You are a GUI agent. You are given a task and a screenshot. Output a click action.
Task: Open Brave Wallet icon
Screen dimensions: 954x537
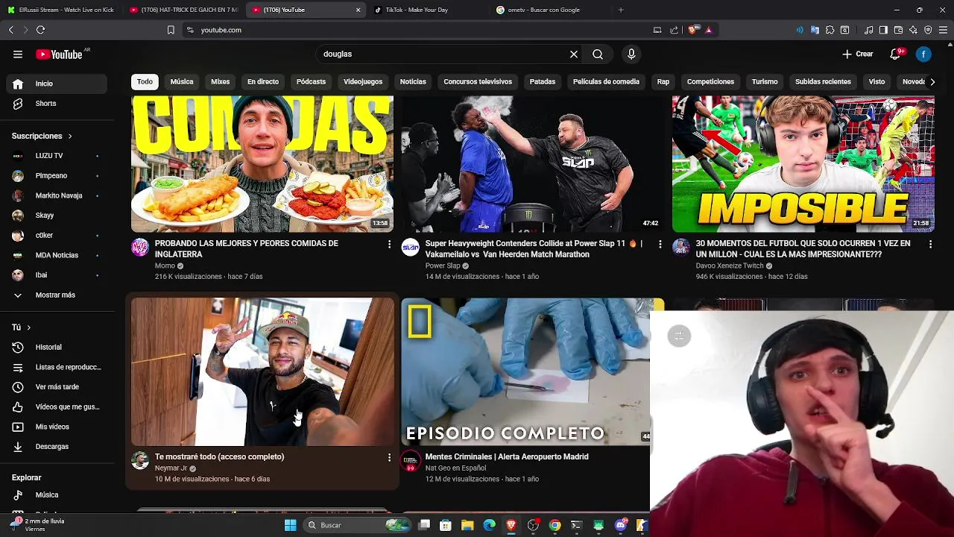pyautogui.click(x=898, y=30)
